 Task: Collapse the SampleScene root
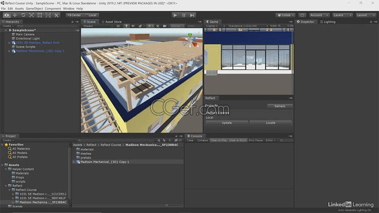[x=6, y=30]
